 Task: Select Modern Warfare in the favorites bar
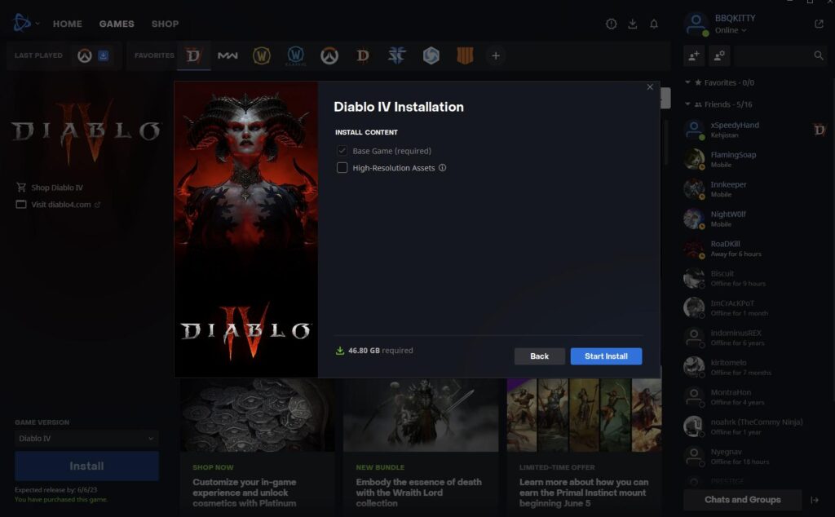pos(228,55)
